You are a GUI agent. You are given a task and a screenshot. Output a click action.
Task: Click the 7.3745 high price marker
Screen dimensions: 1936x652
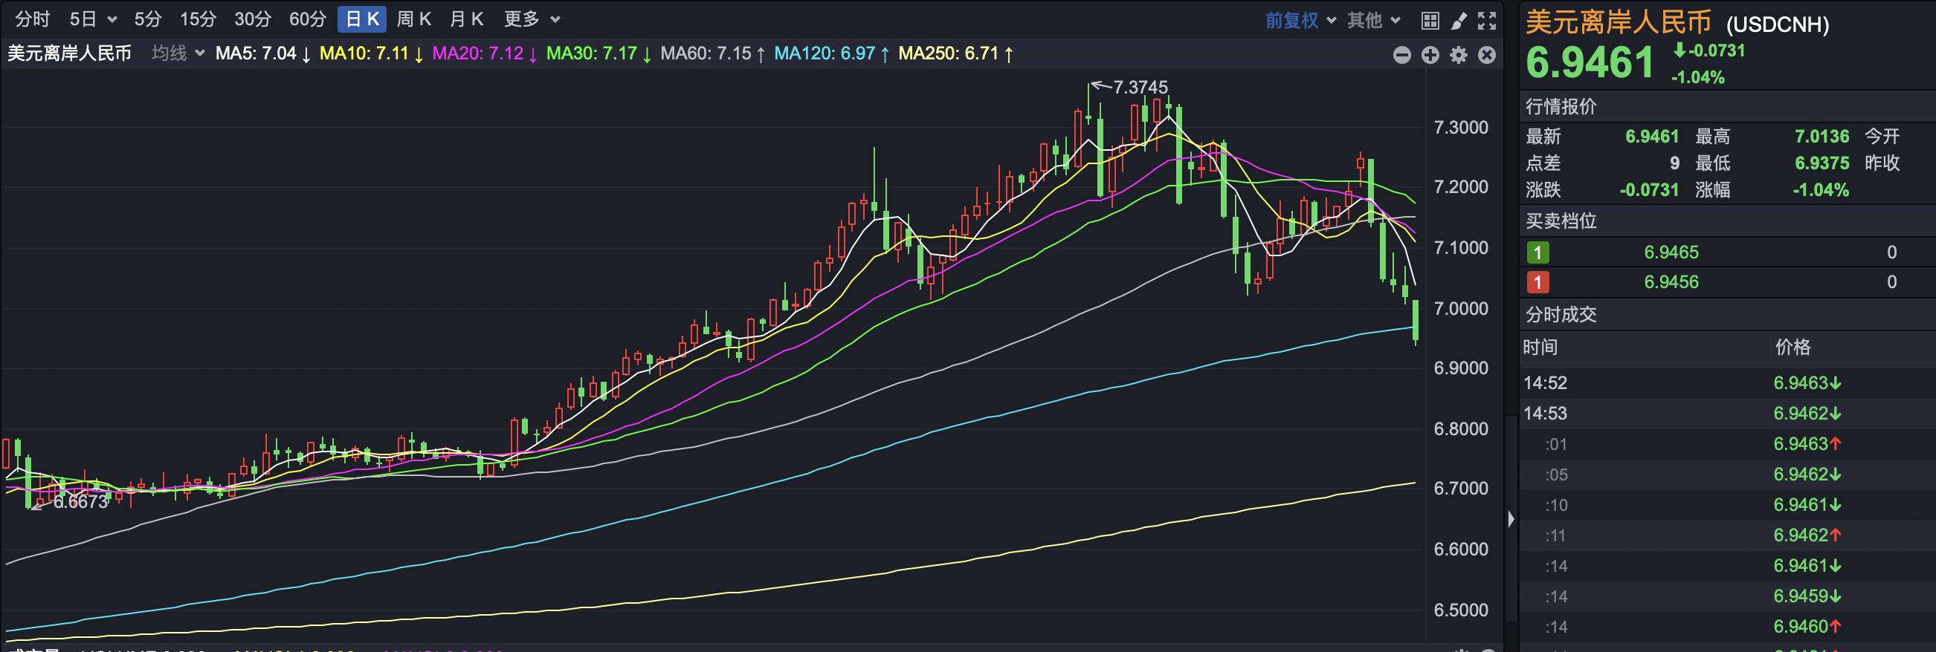(x=1139, y=87)
